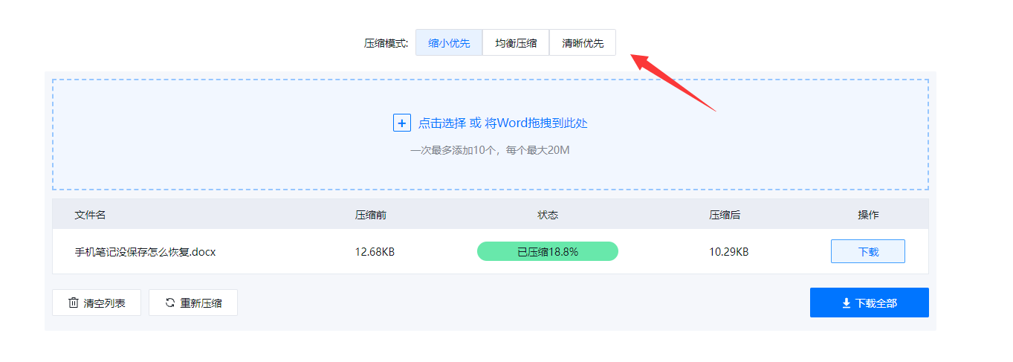Click the 已压缩18.8% progress bar

coord(548,252)
